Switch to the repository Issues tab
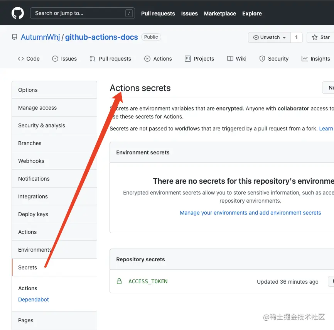The height and width of the screenshot is (330, 334). [64, 59]
